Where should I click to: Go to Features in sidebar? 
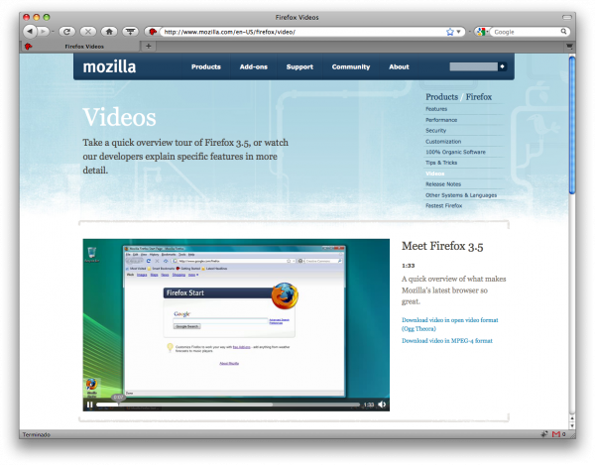[x=436, y=109]
